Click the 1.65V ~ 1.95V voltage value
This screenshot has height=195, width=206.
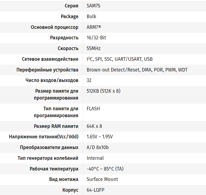point(100,137)
